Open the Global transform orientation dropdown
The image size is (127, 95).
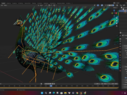[41, 5]
